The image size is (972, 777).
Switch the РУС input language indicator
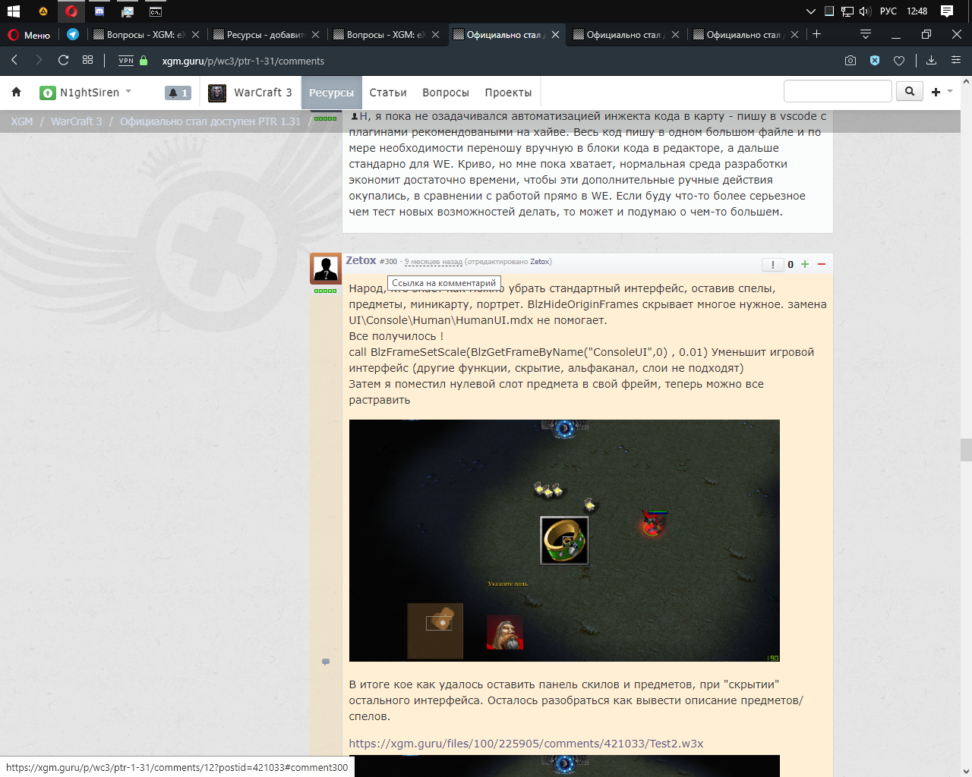[x=888, y=11]
